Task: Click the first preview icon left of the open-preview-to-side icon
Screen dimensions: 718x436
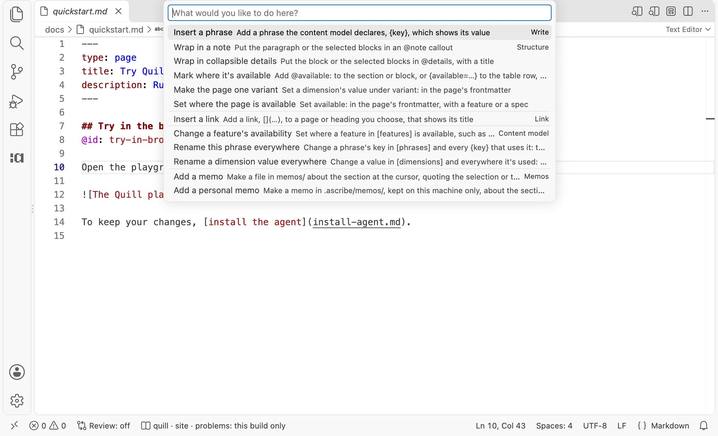Action: coord(637,12)
